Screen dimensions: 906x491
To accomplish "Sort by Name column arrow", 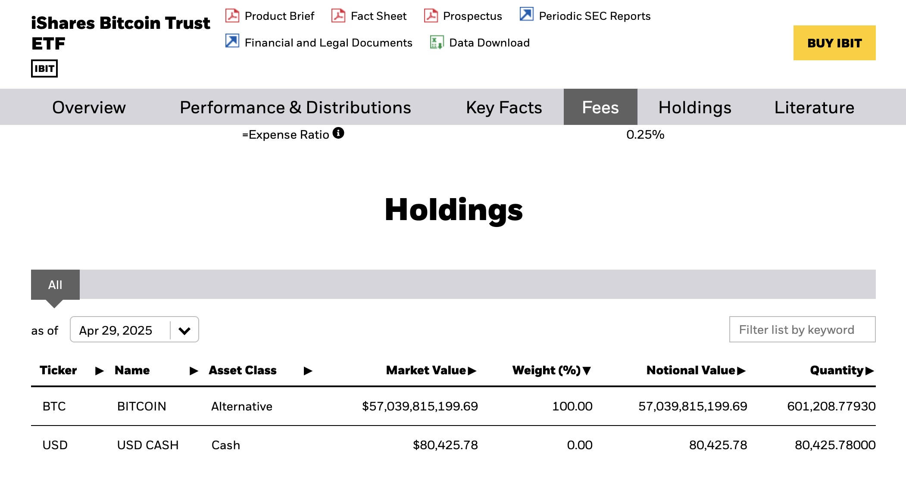I will pos(194,371).
